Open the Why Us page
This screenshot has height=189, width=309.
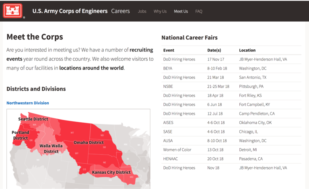(160, 11)
